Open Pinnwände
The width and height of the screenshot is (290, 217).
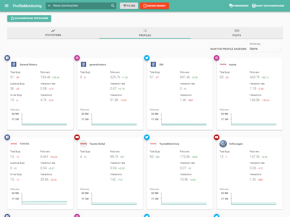239,6
